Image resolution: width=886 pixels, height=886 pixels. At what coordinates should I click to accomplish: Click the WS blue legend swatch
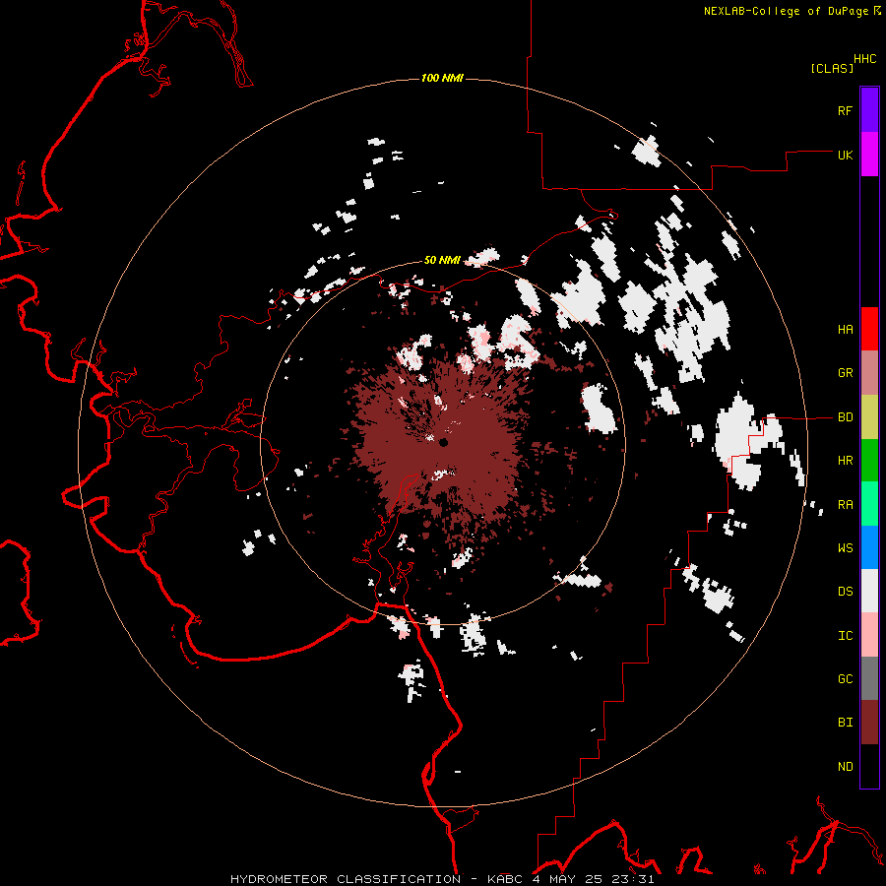pyautogui.click(x=869, y=547)
